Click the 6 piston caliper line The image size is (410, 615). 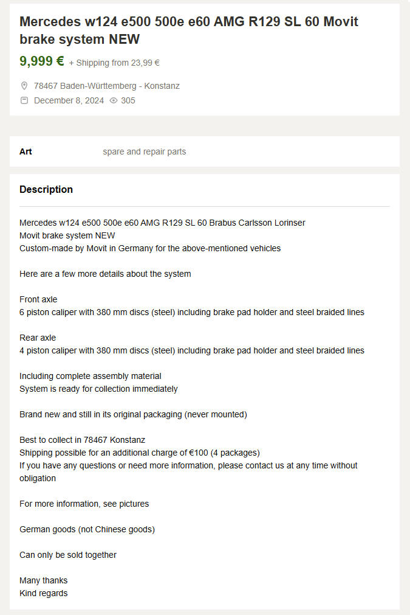[192, 312]
